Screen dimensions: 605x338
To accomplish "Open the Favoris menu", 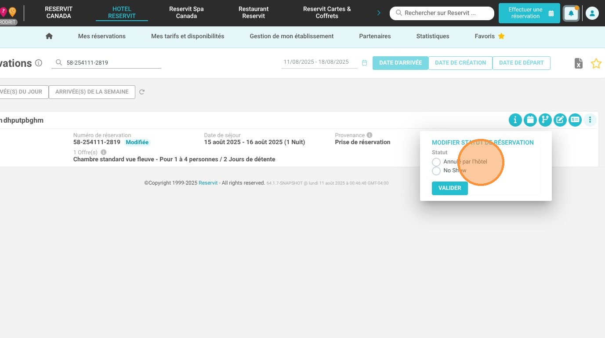I will click(490, 36).
